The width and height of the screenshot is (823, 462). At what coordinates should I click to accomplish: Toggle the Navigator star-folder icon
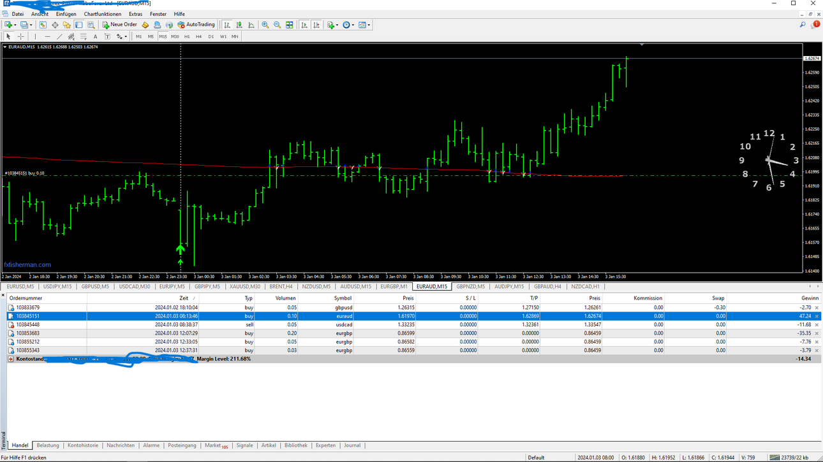click(x=67, y=25)
